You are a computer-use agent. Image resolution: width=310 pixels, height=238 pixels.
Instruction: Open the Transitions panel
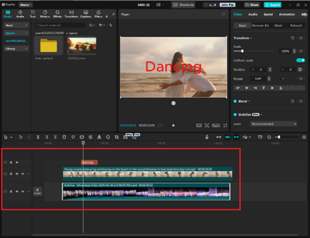71,14
